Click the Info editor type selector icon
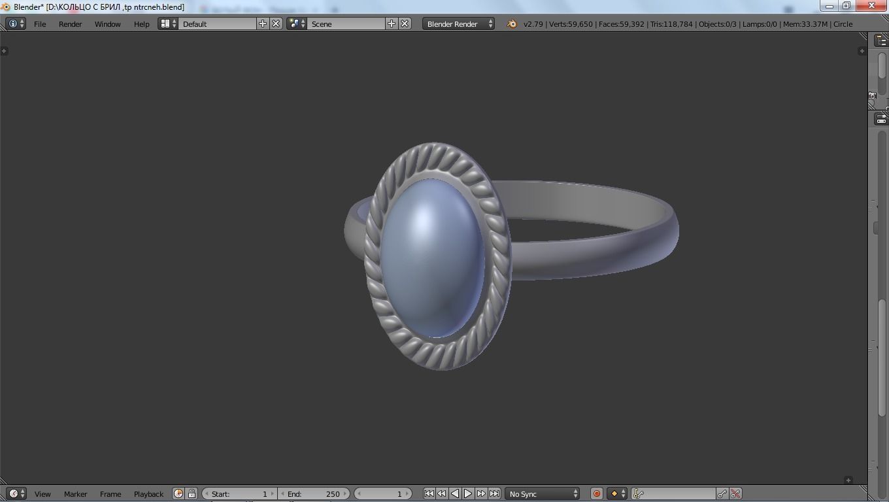Viewport: 889px width, 502px height. (13, 24)
